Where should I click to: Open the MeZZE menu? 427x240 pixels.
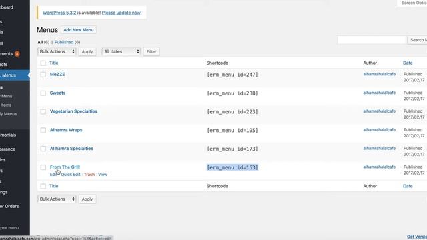coord(57,74)
